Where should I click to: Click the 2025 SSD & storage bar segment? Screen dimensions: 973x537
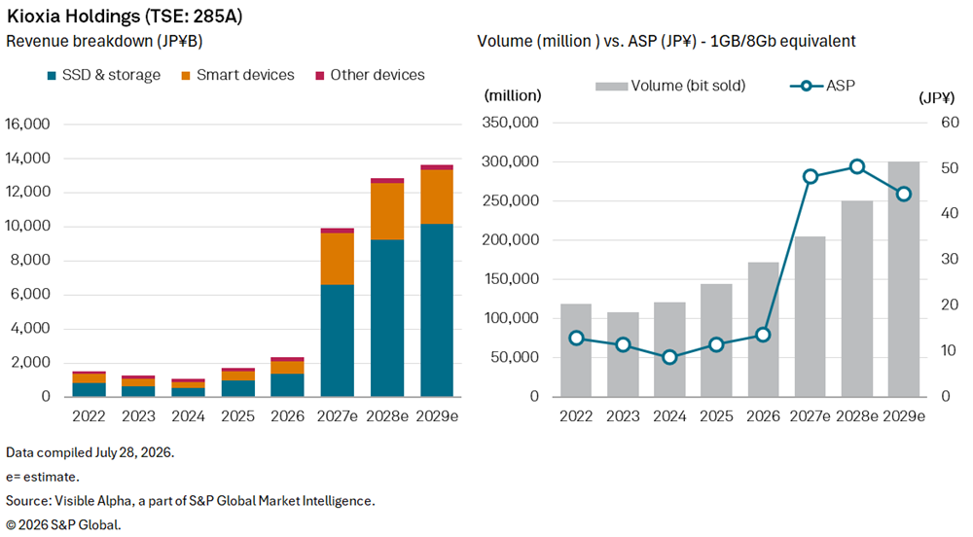click(x=237, y=388)
